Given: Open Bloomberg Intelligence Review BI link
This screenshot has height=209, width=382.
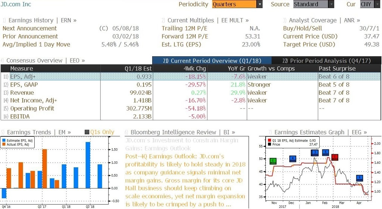Looking at the screenshot, I should (x=180, y=132).
